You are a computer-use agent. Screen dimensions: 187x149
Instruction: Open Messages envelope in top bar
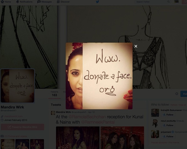click(x=39, y=2)
